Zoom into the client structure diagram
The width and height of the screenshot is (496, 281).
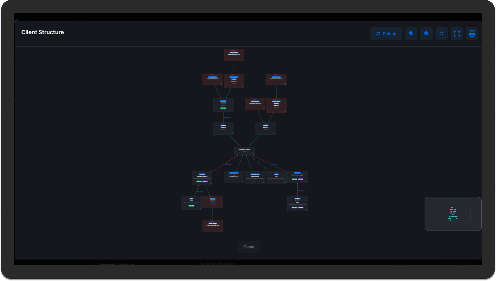[x=426, y=33]
